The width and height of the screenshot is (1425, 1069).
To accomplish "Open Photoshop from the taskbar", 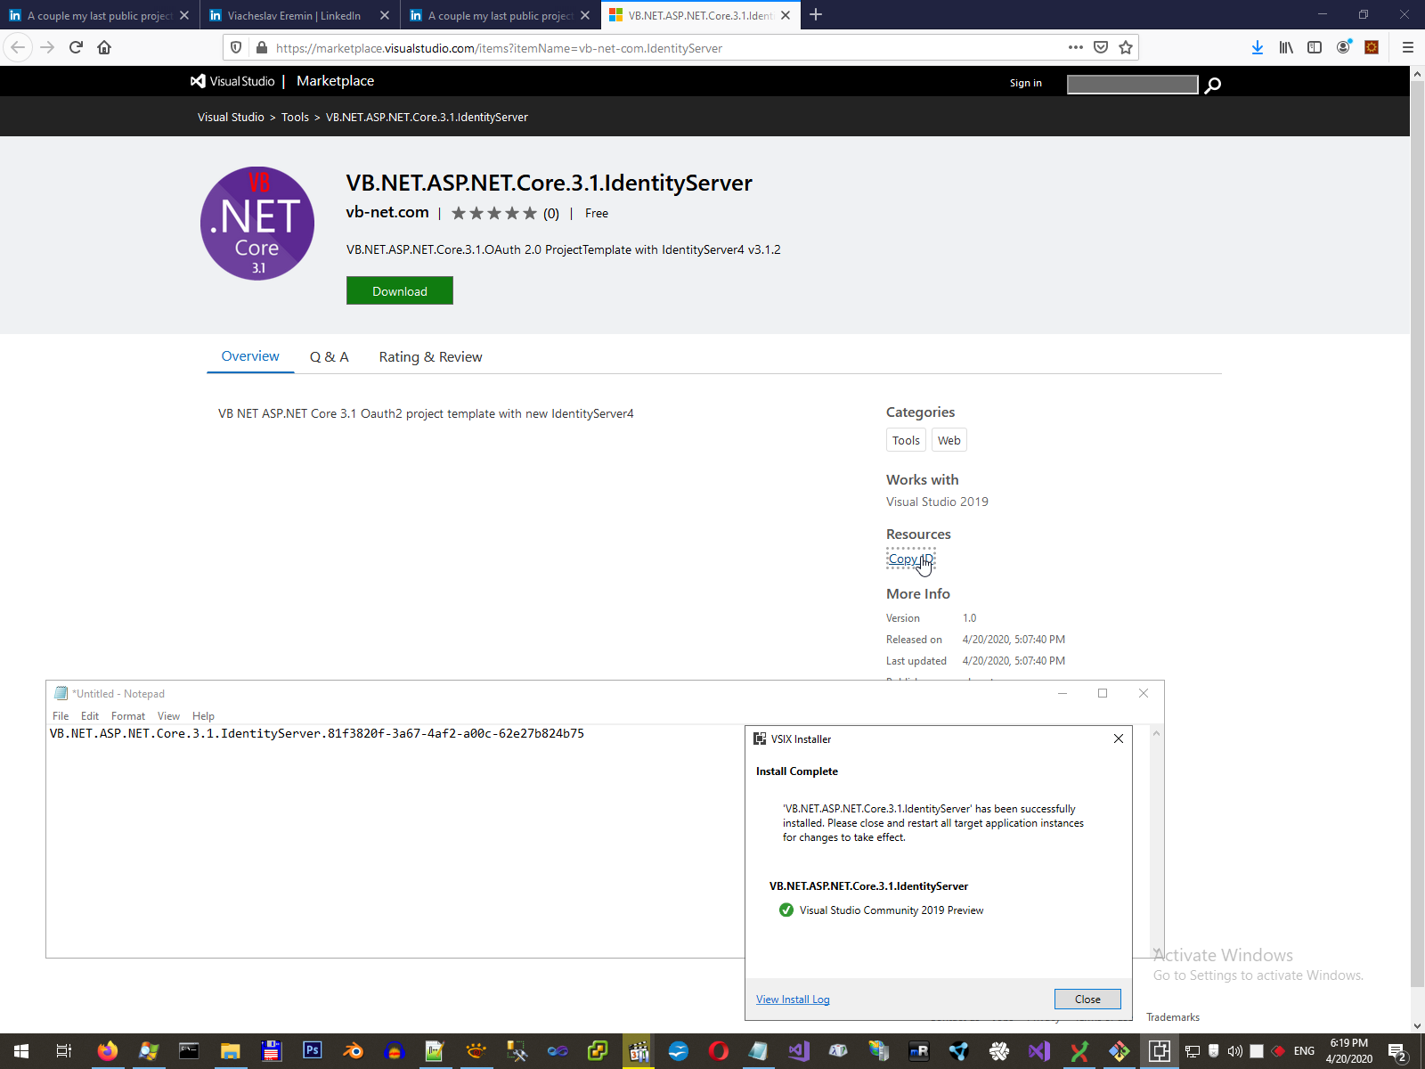I will [x=312, y=1051].
